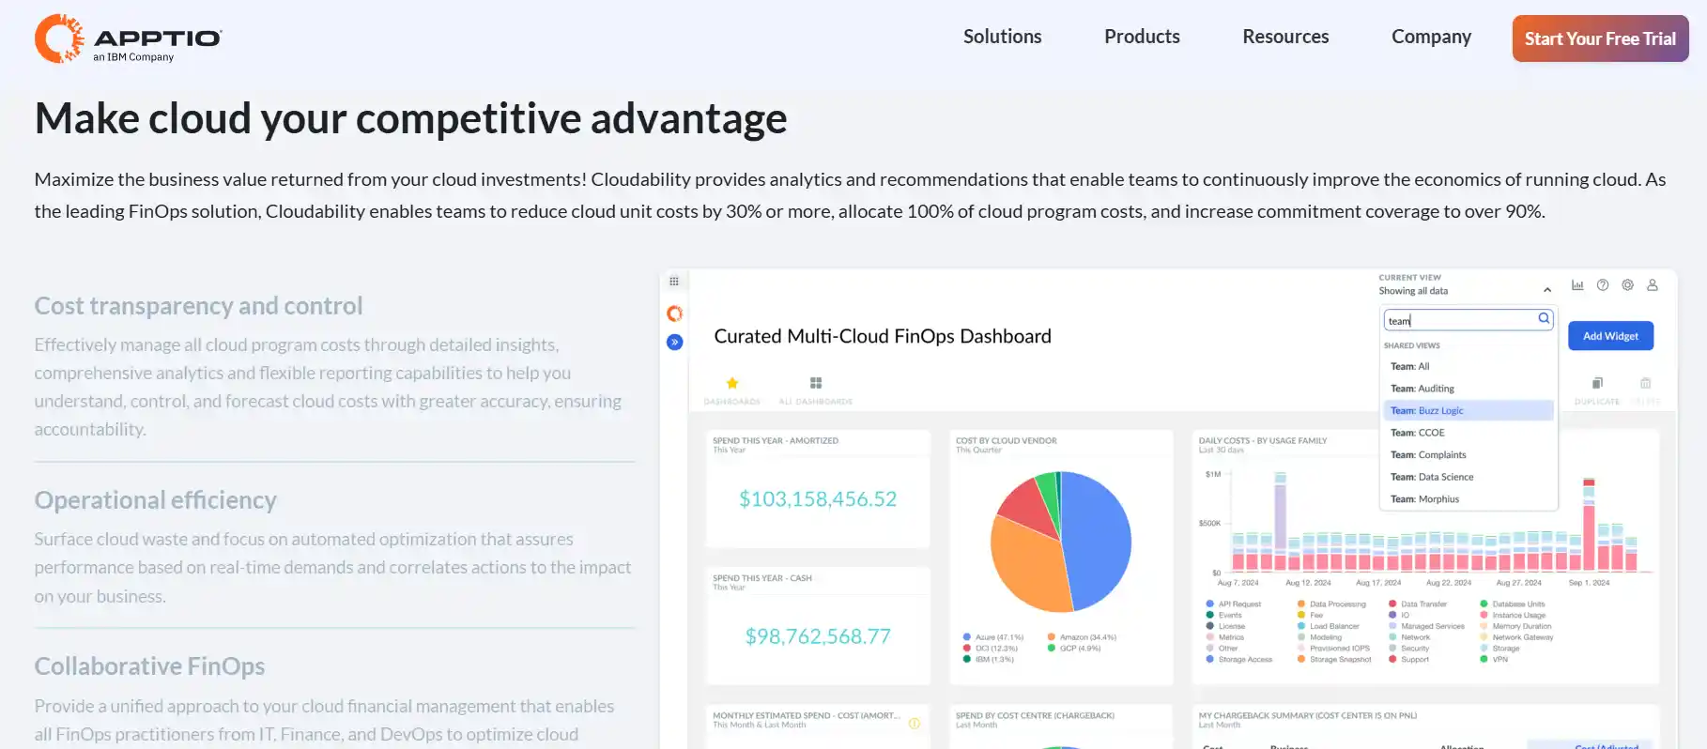Click the 'Load Balancer' legend item
This screenshot has width=1707, height=749.
click(1329, 626)
